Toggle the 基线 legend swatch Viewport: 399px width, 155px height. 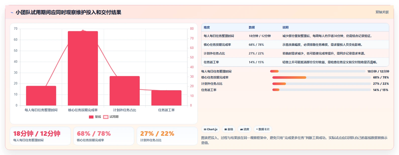[91, 117]
